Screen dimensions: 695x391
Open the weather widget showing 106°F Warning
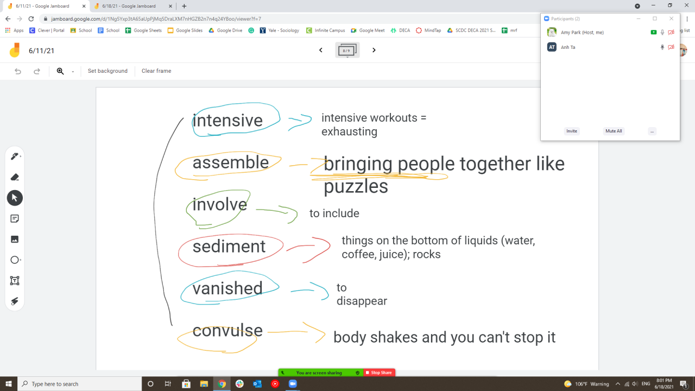[586, 384]
